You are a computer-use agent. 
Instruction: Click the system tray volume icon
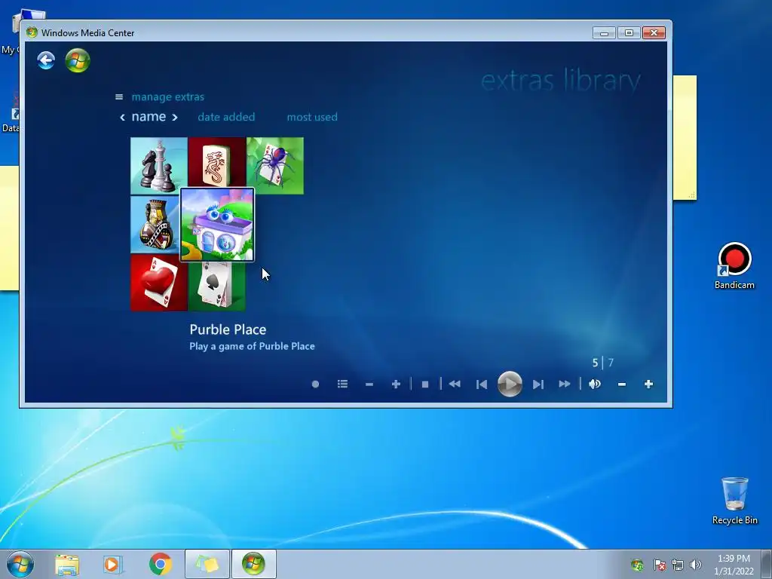pyautogui.click(x=696, y=565)
